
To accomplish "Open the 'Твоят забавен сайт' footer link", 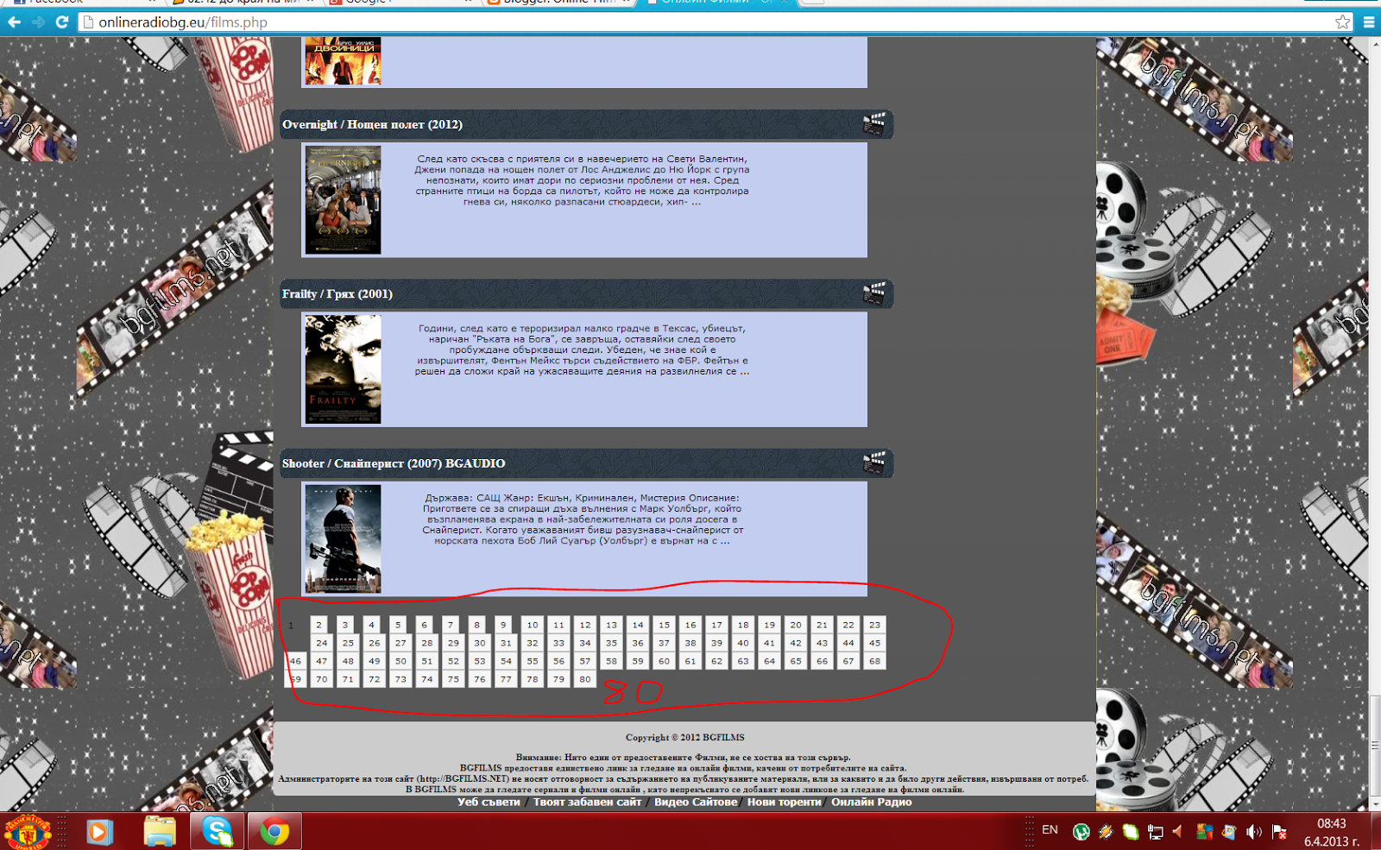I will [x=587, y=802].
